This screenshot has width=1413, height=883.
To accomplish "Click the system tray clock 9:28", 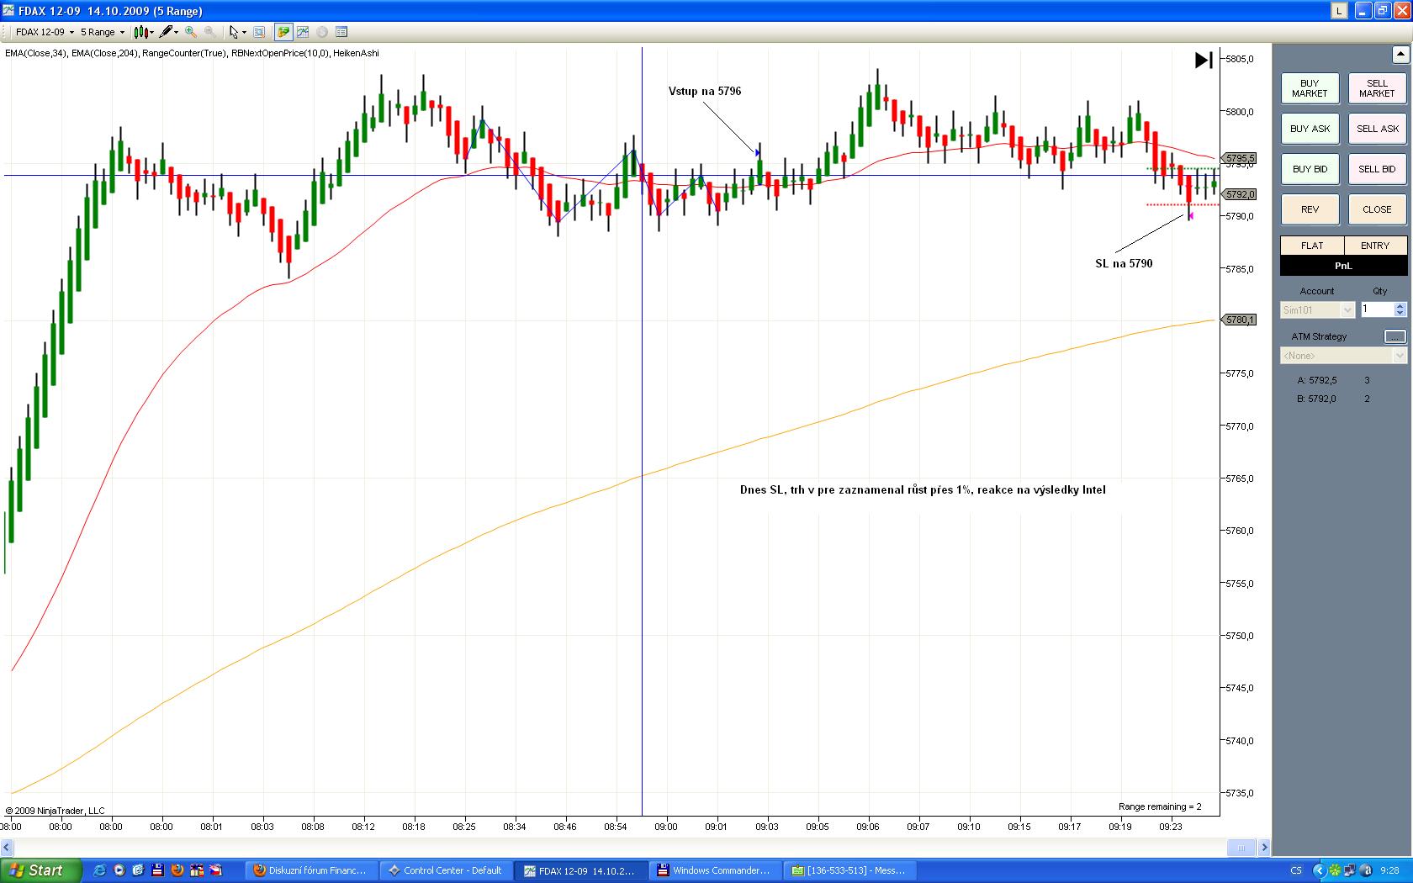I will tap(1390, 870).
